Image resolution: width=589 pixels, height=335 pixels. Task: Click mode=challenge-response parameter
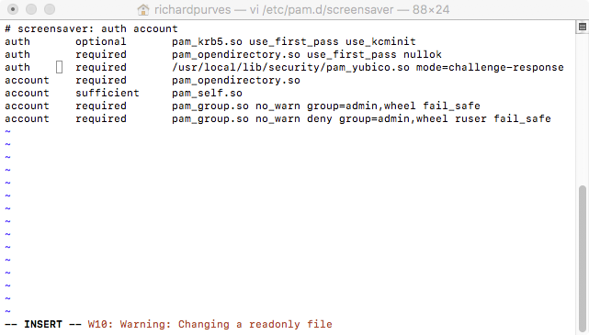click(490, 68)
